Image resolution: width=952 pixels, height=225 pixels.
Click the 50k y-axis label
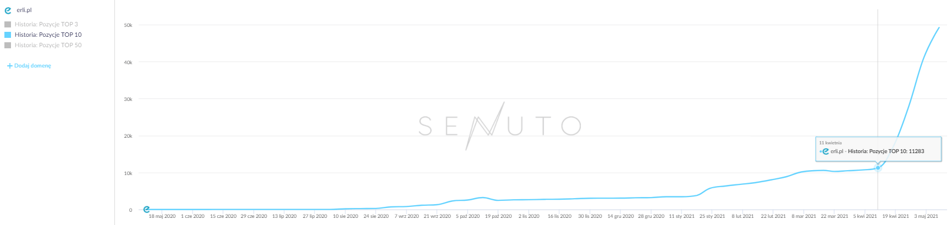128,25
